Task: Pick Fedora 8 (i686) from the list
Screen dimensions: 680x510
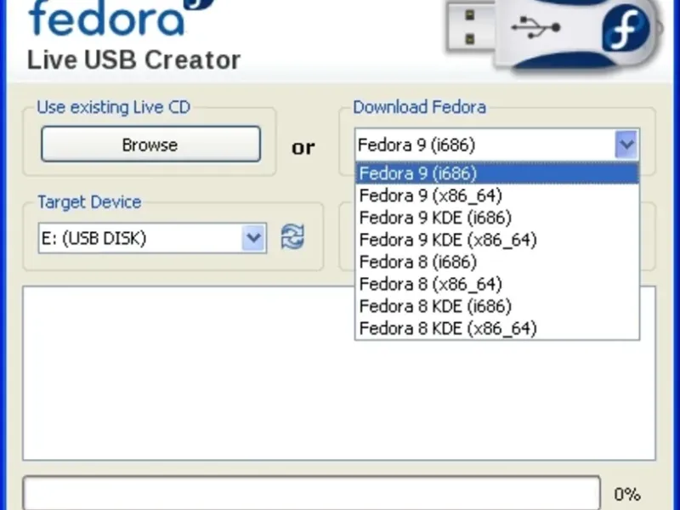Action: click(x=497, y=262)
